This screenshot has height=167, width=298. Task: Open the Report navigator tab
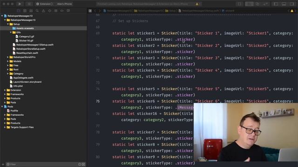[x=68, y=11]
